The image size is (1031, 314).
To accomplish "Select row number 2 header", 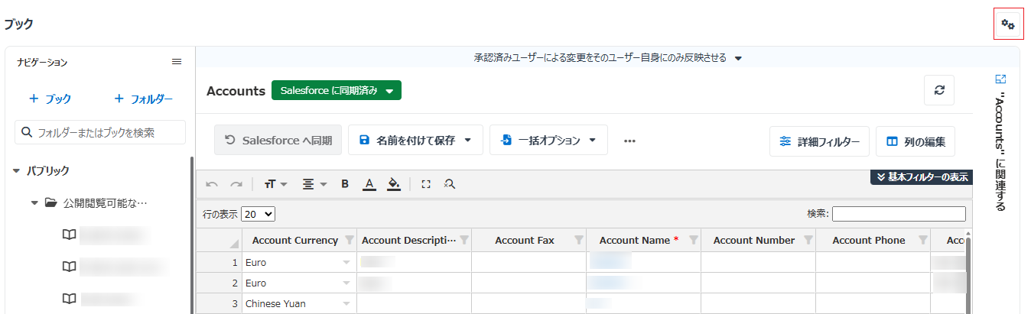I will (x=220, y=283).
